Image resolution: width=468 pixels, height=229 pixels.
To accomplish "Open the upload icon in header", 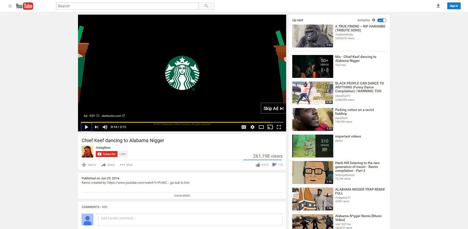I will (438, 6).
